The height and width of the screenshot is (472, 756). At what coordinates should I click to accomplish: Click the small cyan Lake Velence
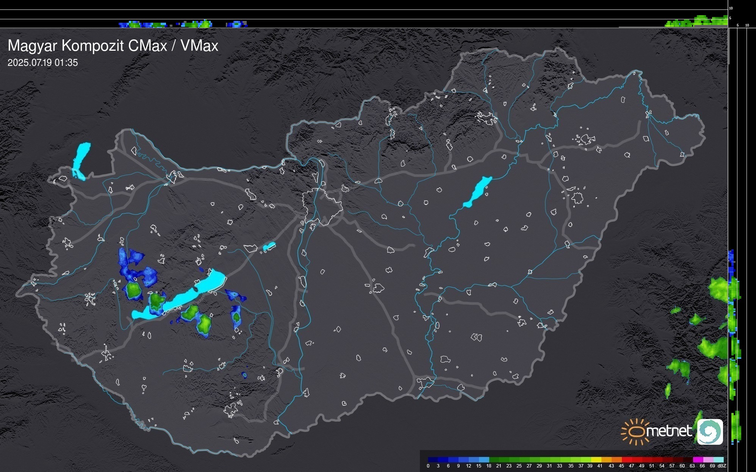coord(269,247)
